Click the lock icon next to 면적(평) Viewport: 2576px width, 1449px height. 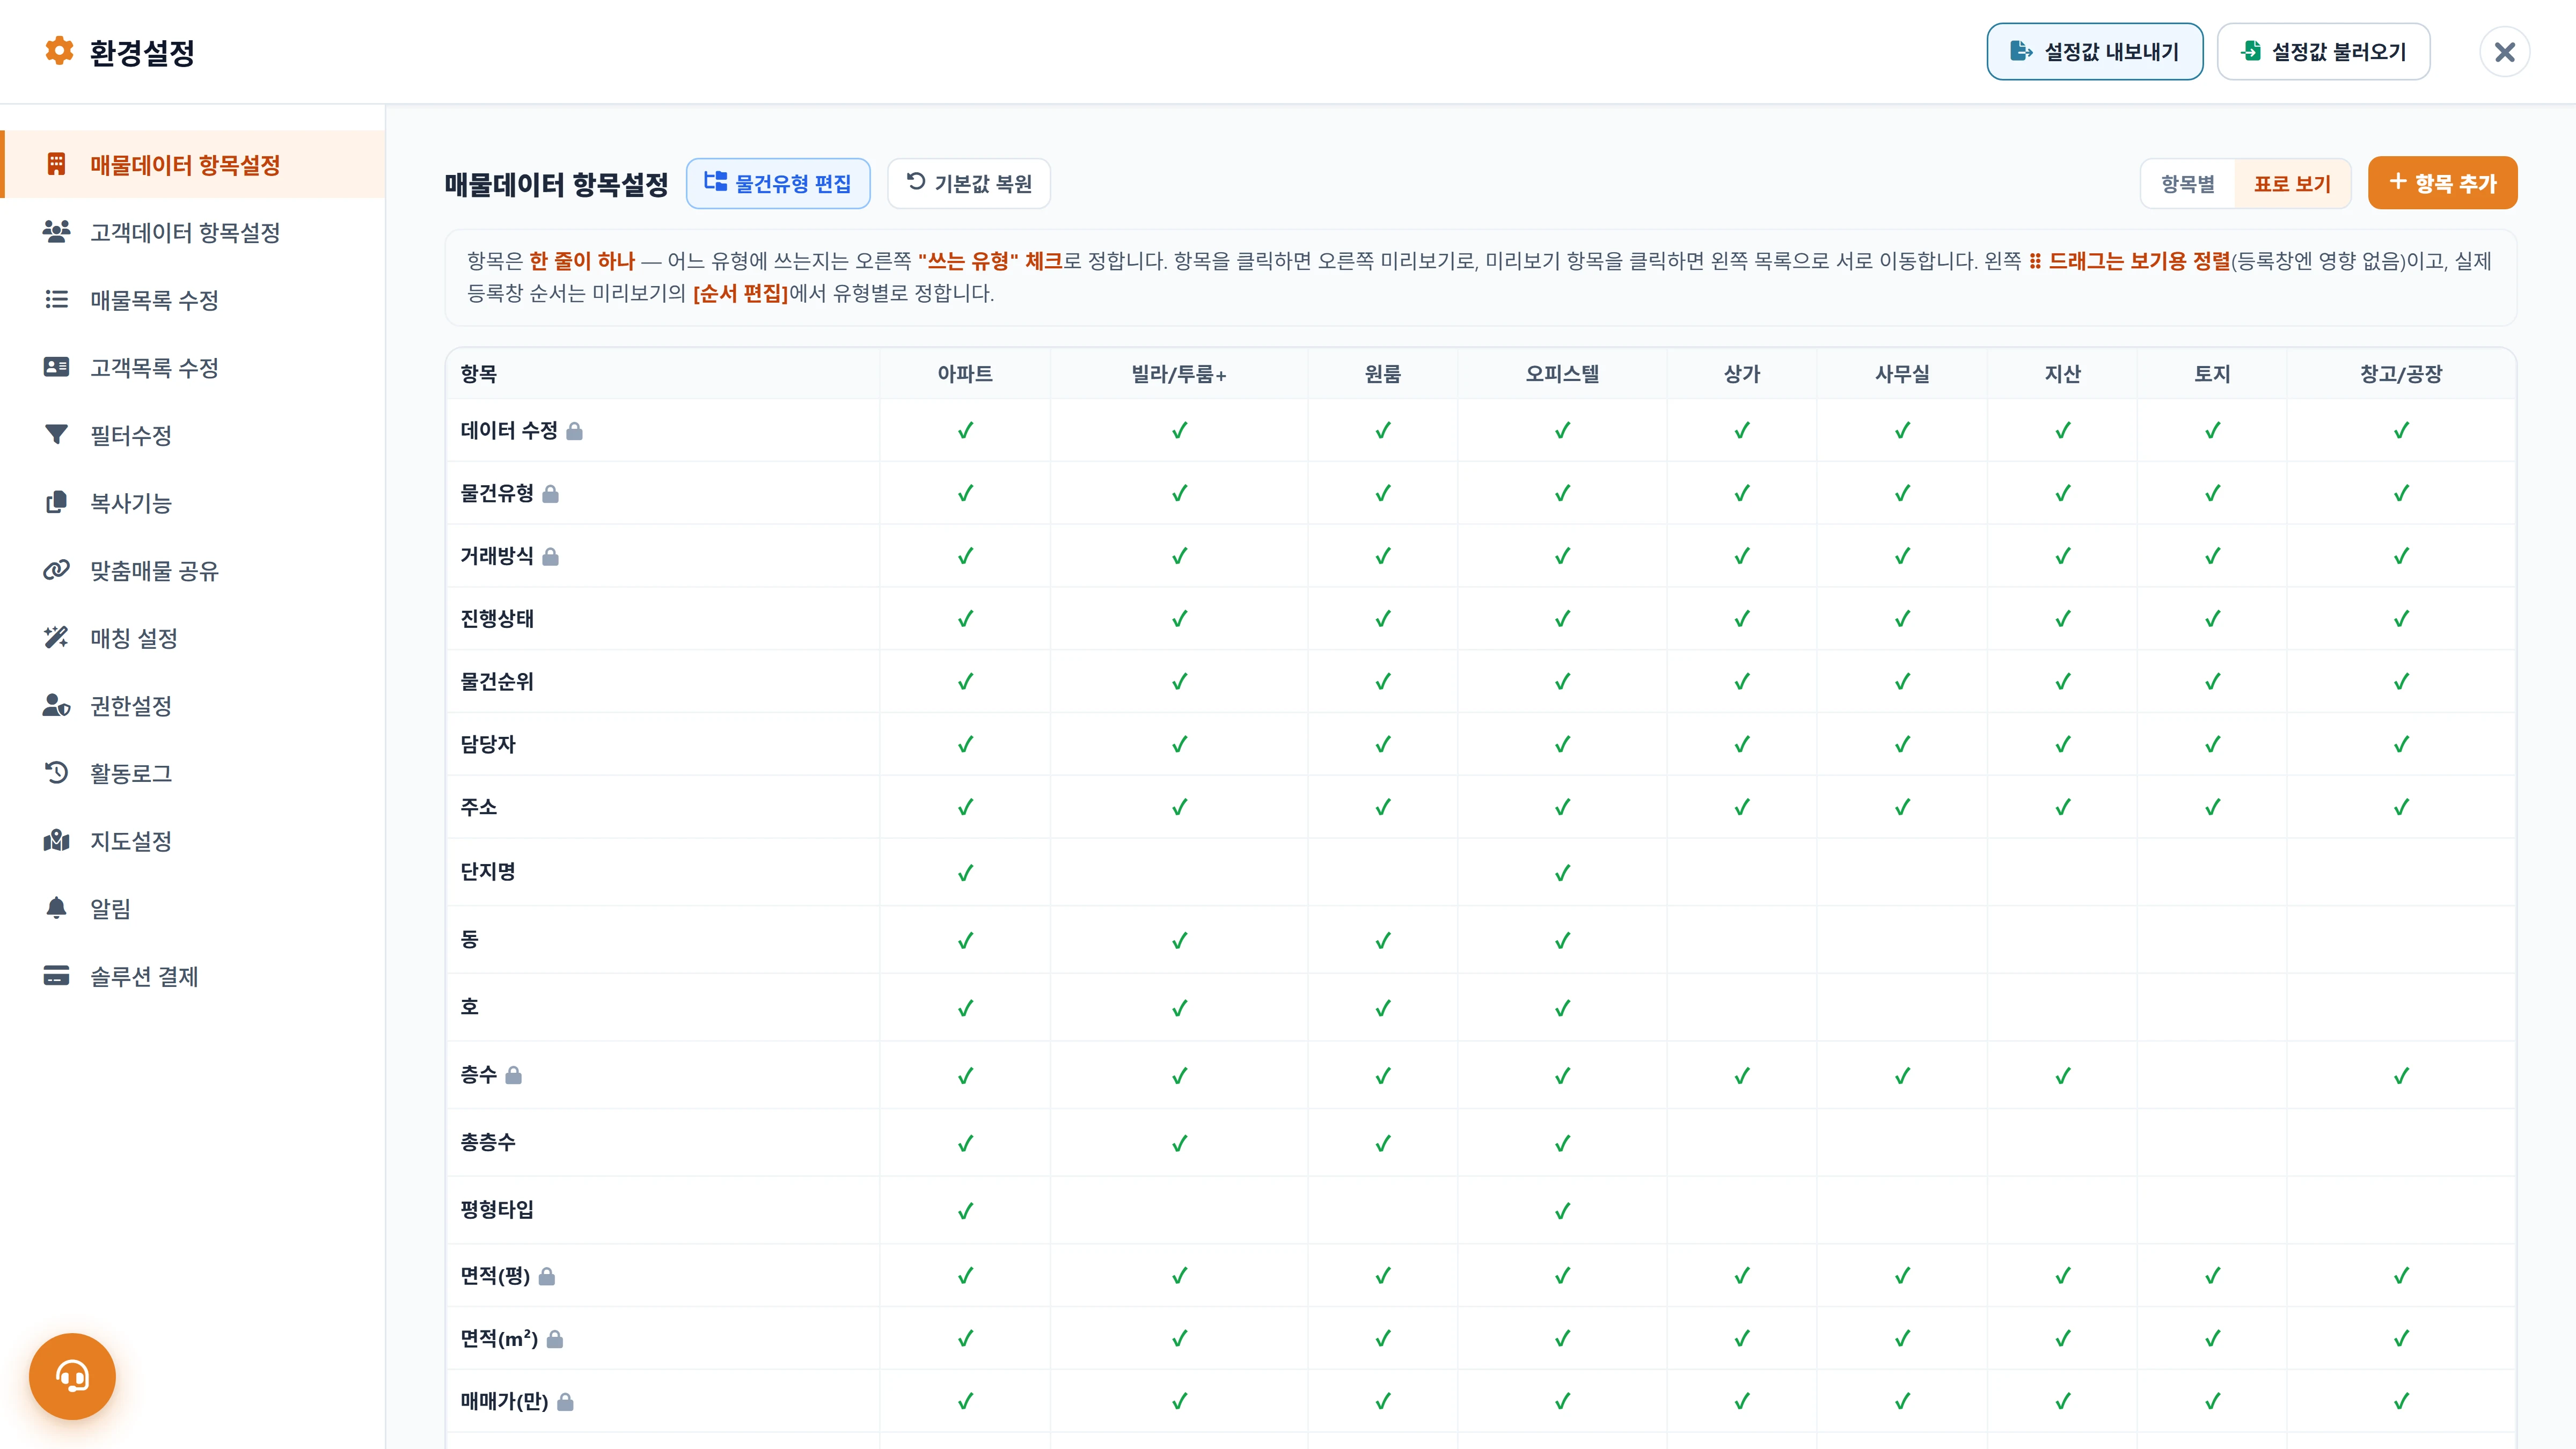[x=546, y=1277]
